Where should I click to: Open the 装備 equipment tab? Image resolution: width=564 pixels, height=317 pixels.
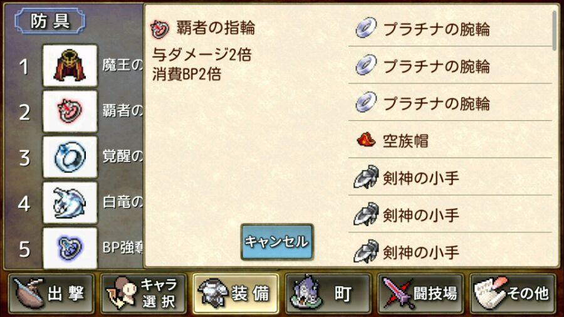pyautogui.click(x=236, y=293)
